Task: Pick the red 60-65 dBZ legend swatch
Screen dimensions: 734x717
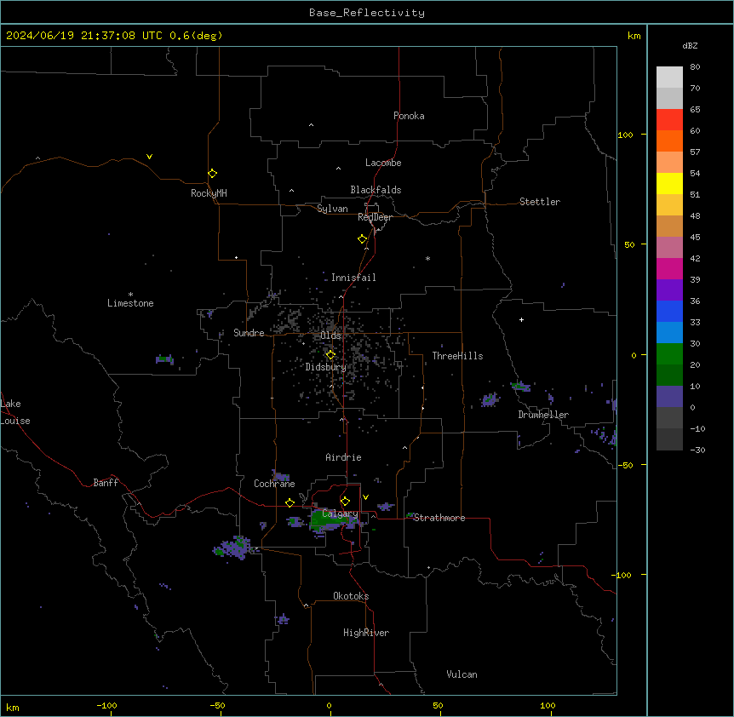Action: click(669, 120)
